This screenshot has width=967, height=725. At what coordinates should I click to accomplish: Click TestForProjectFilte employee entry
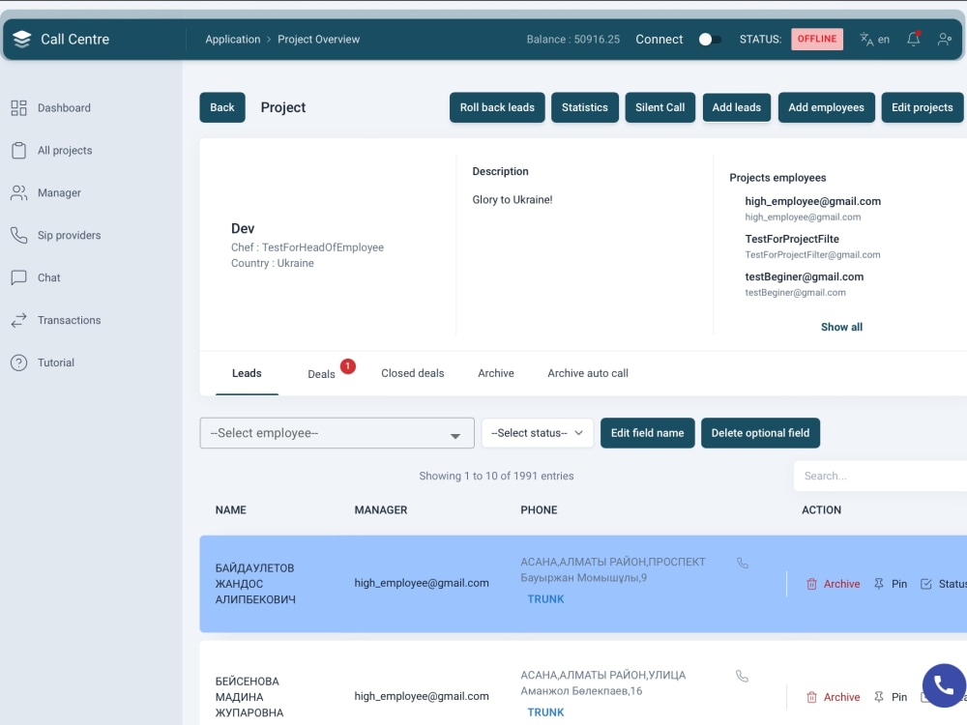point(792,239)
